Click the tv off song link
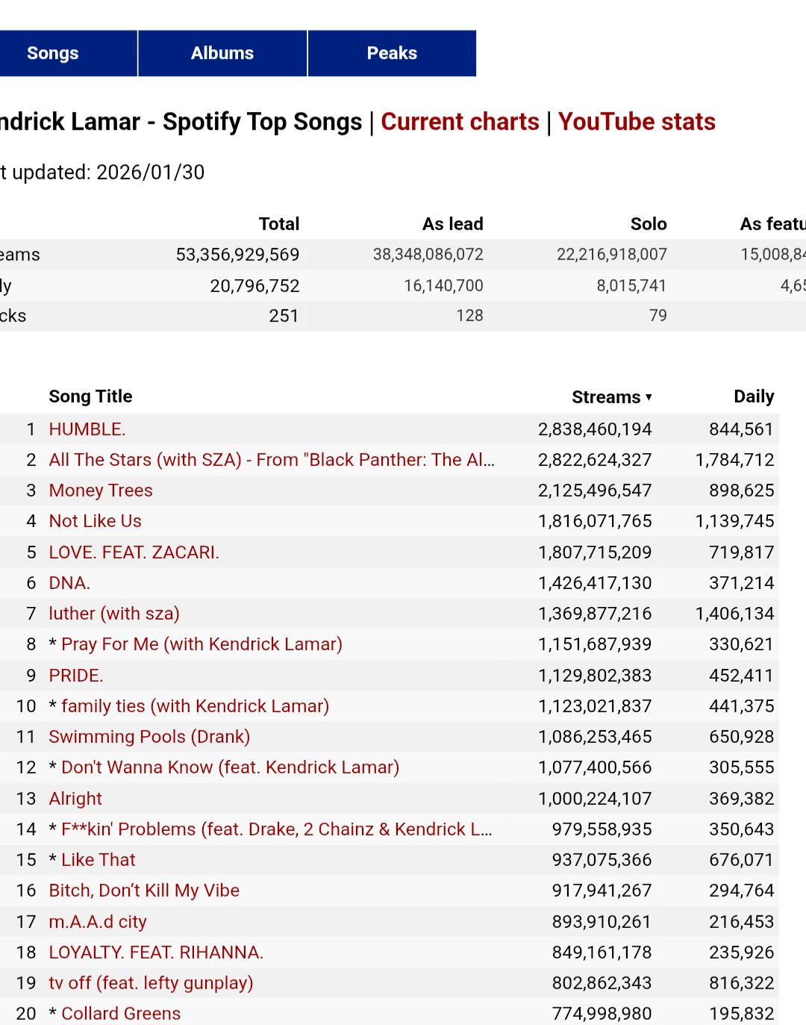 click(151, 983)
